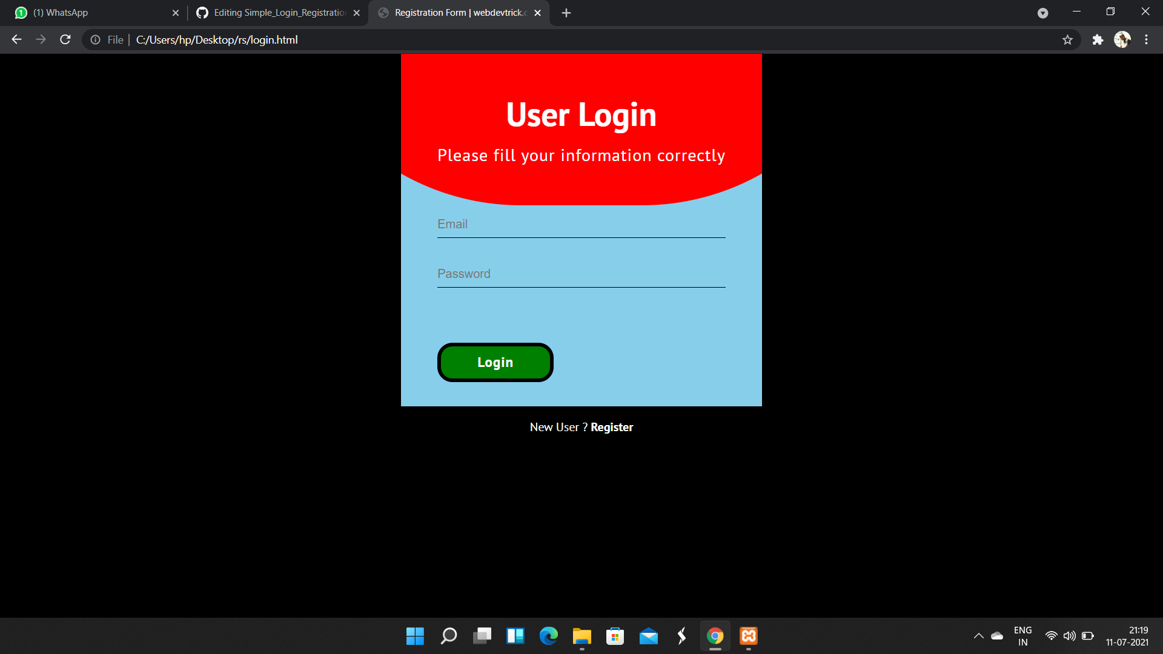This screenshot has height=654, width=1163.
Task: Bookmark this page with star icon
Action: (x=1067, y=40)
